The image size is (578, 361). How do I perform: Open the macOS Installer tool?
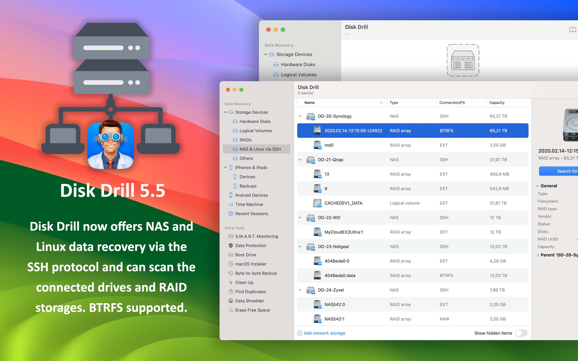(x=251, y=264)
